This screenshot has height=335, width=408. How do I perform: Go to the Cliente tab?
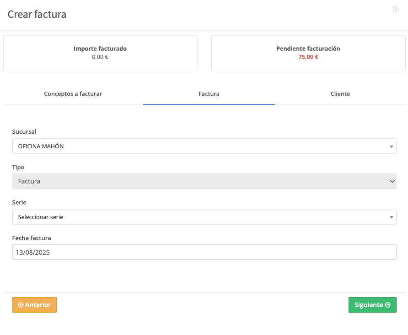tap(340, 94)
